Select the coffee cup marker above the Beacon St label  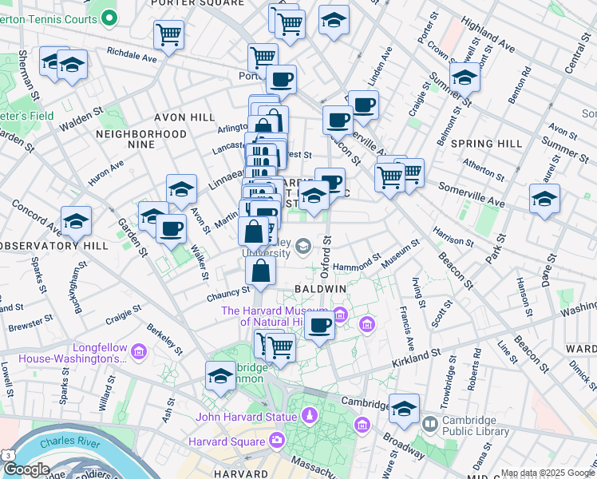[338, 121]
